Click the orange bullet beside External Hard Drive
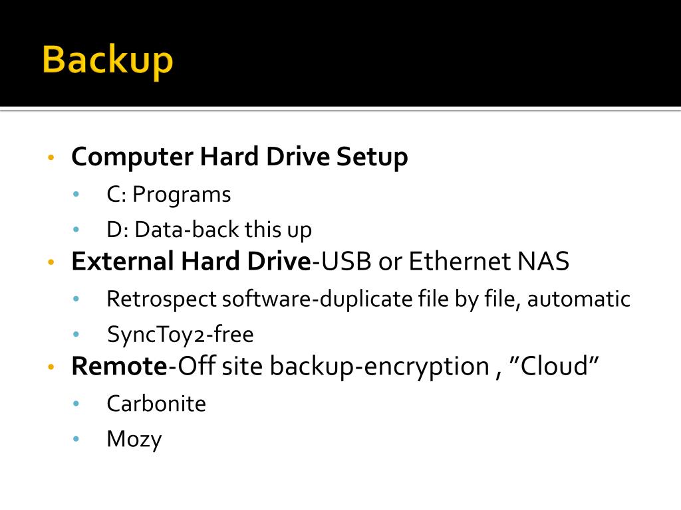 click(x=51, y=262)
